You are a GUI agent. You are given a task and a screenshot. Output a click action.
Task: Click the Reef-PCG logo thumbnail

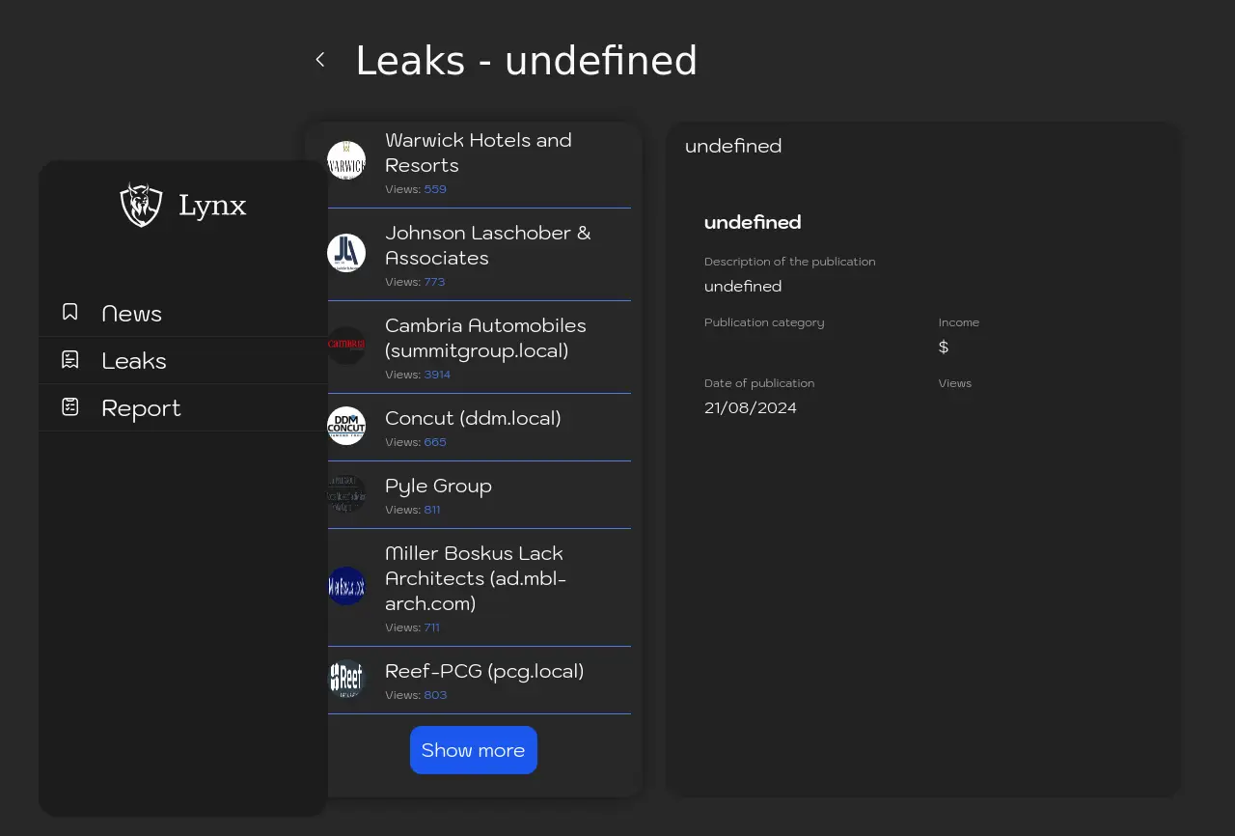[x=346, y=679]
